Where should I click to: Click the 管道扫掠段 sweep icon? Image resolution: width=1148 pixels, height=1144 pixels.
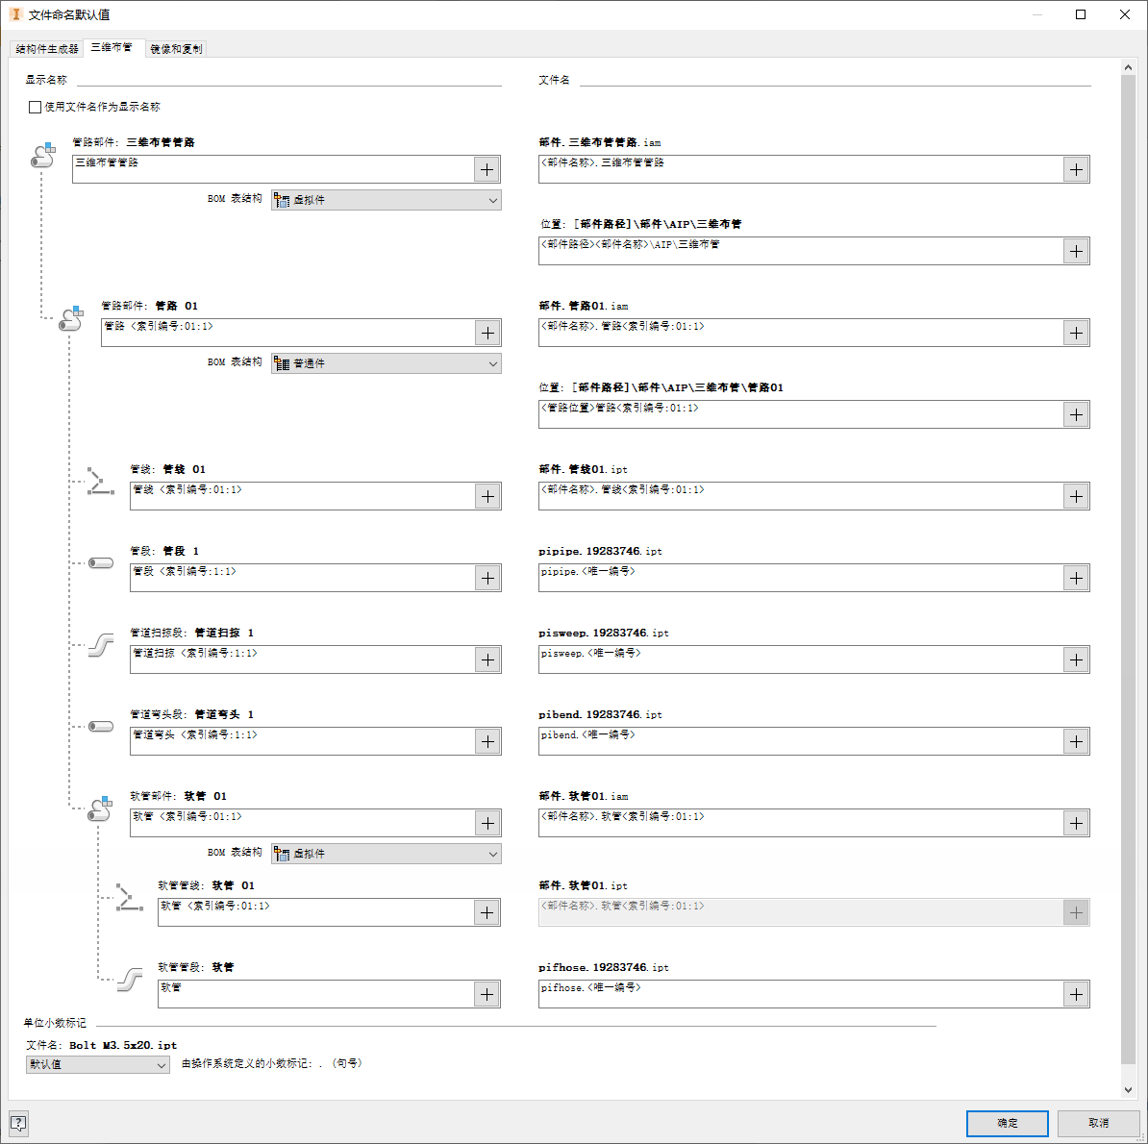pyautogui.click(x=100, y=646)
